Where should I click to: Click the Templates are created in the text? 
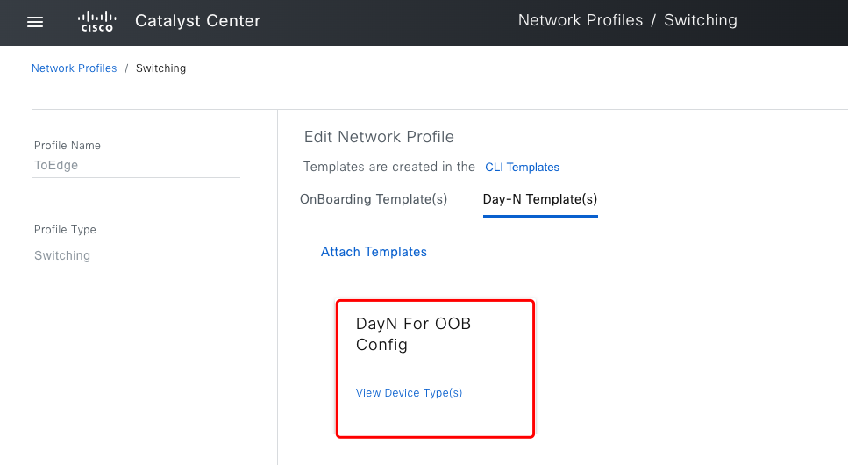(x=388, y=167)
